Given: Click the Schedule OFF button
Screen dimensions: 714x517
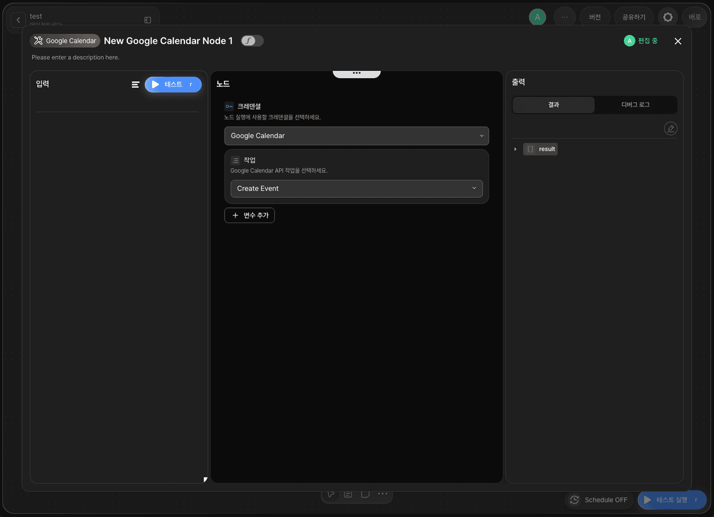Looking at the screenshot, I should [x=599, y=500].
